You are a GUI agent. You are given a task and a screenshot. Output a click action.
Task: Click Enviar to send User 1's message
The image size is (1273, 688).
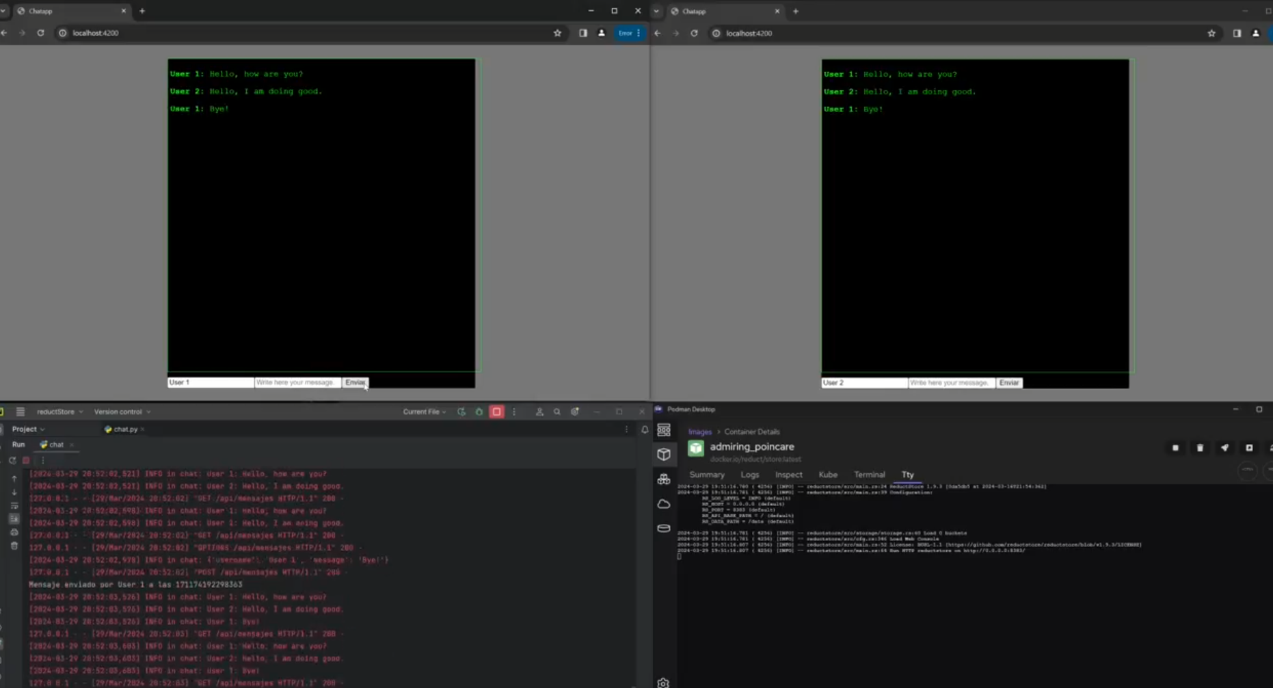[355, 382]
